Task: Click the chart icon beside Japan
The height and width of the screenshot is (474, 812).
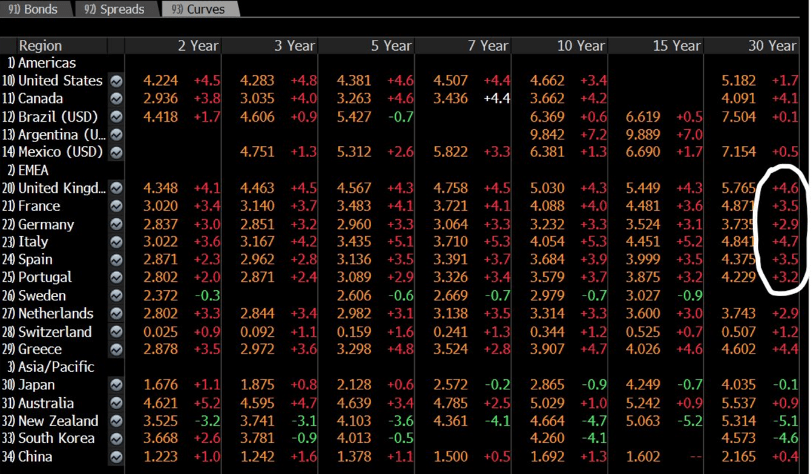Action: (x=116, y=385)
